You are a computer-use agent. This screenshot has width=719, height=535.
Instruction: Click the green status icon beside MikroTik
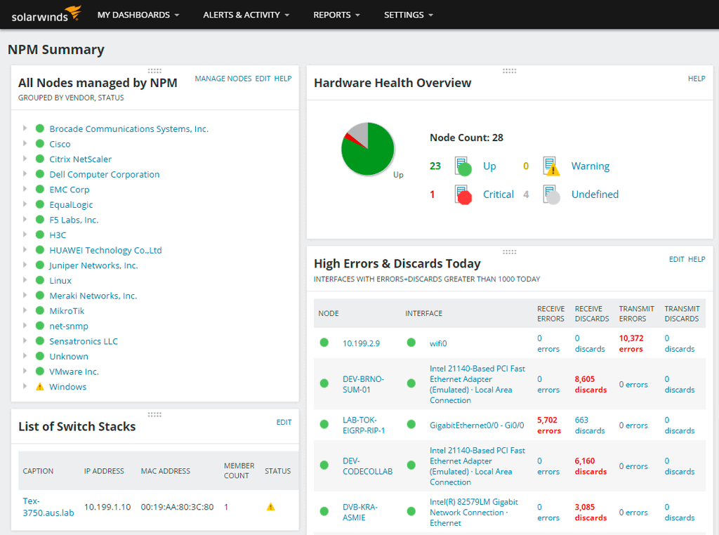click(x=40, y=310)
